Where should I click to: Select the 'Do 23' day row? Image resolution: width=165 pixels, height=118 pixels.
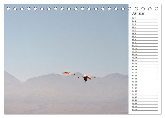[145, 85]
